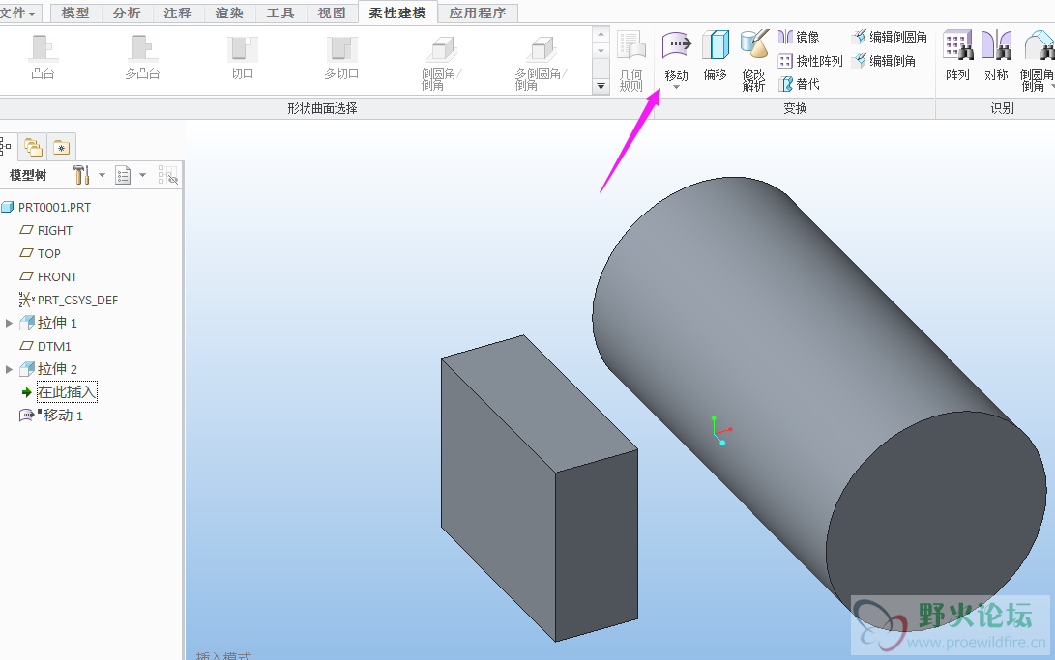1055x660 pixels.
Task: Select the 在此插入 (Insert Here) marker
Action: tap(59, 391)
